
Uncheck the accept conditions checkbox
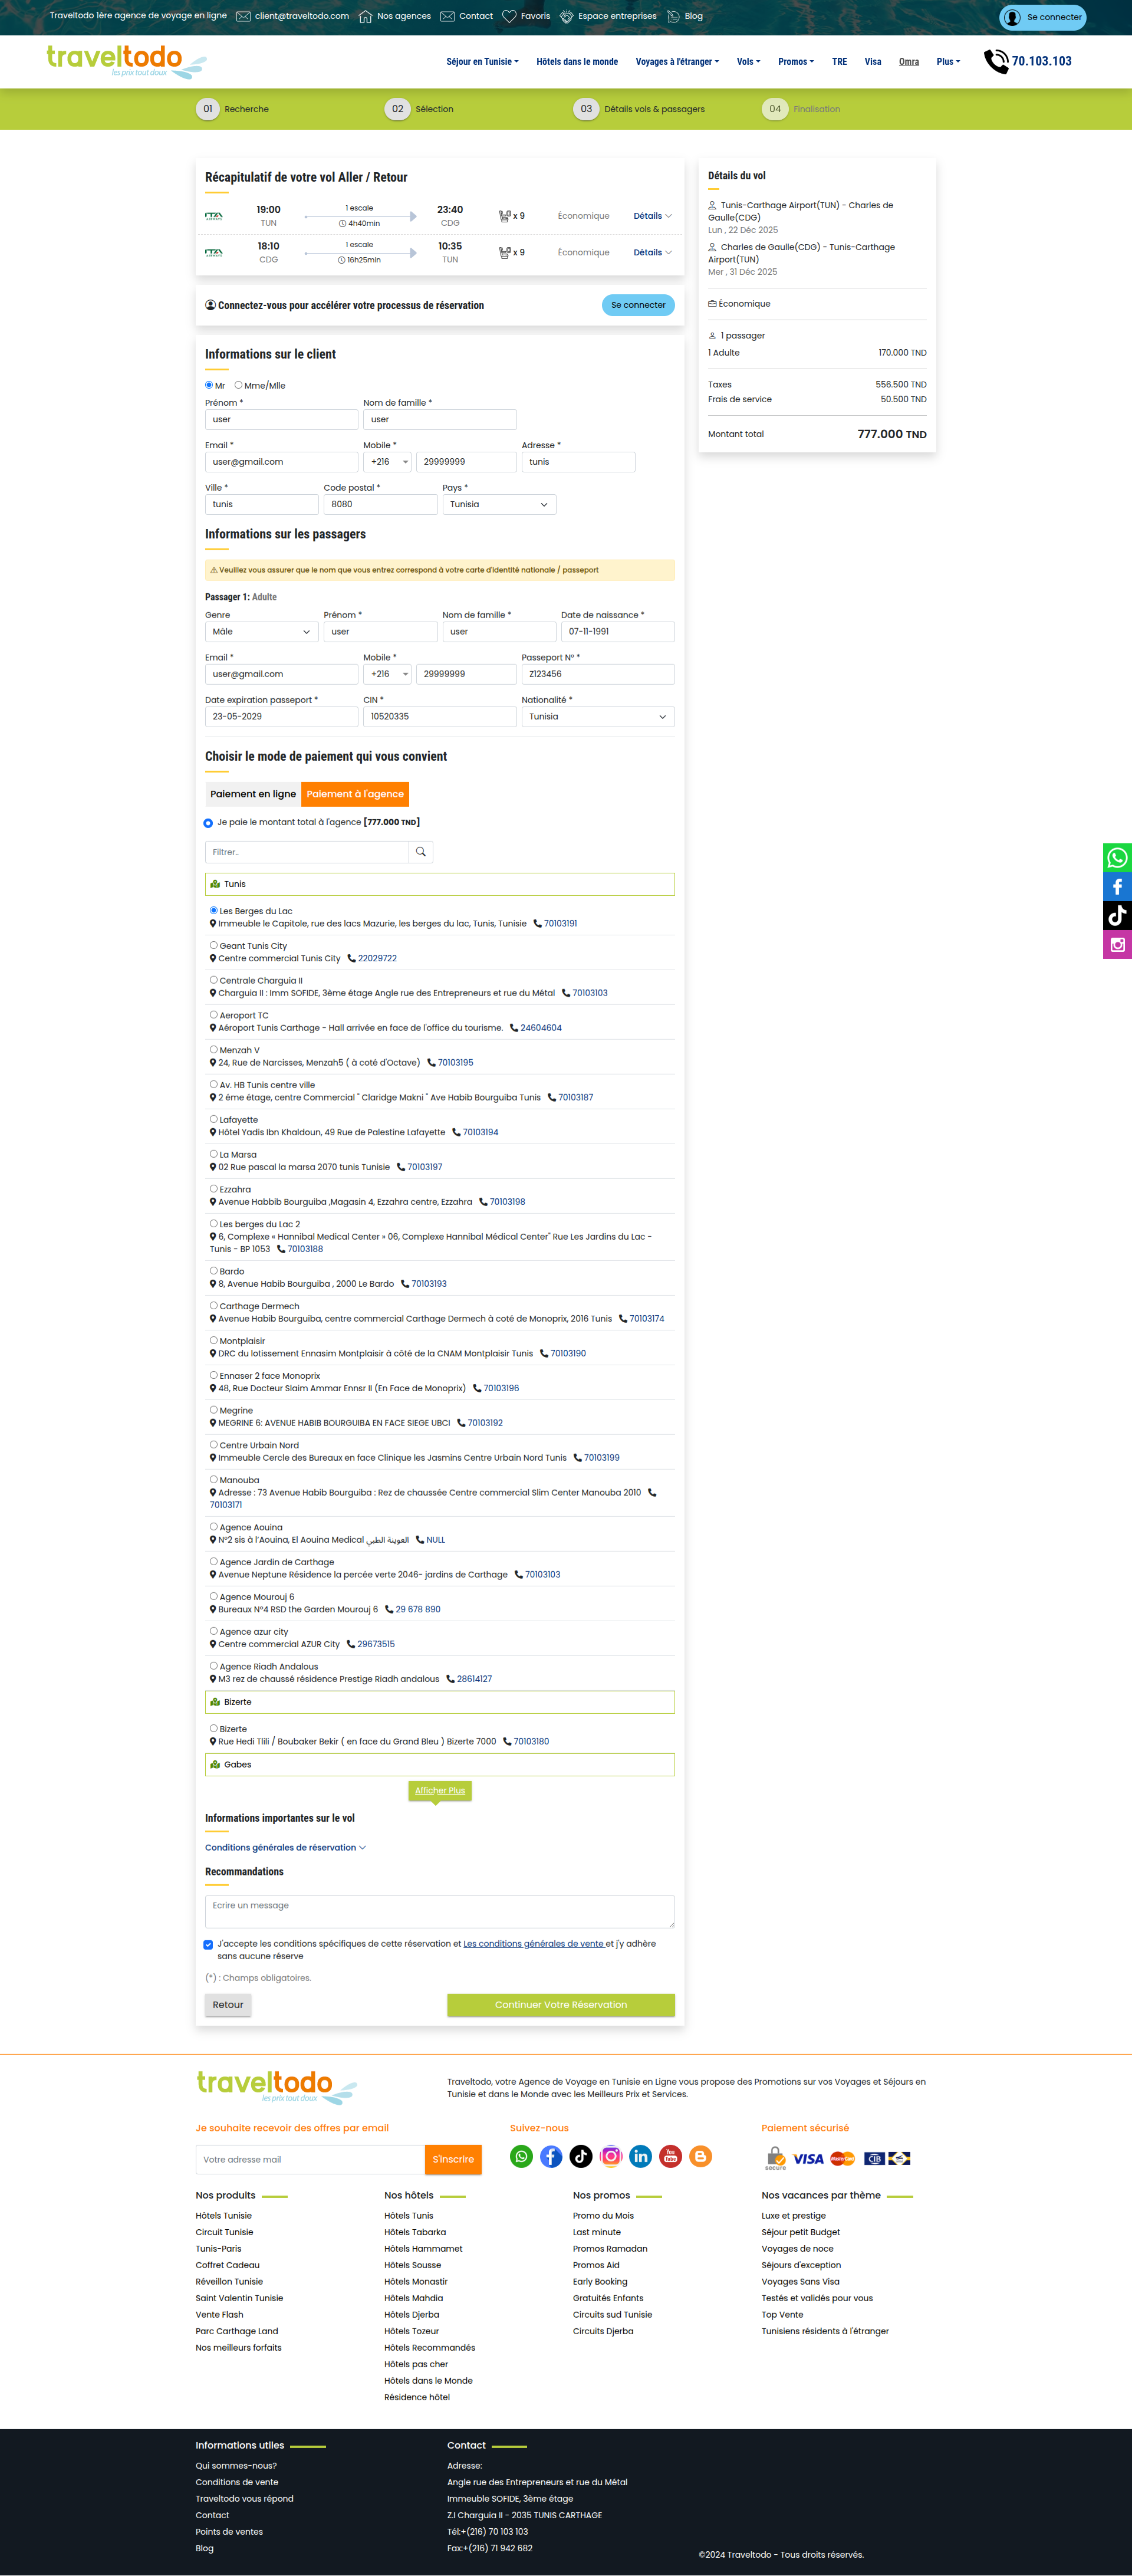[x=208, y=1944]
